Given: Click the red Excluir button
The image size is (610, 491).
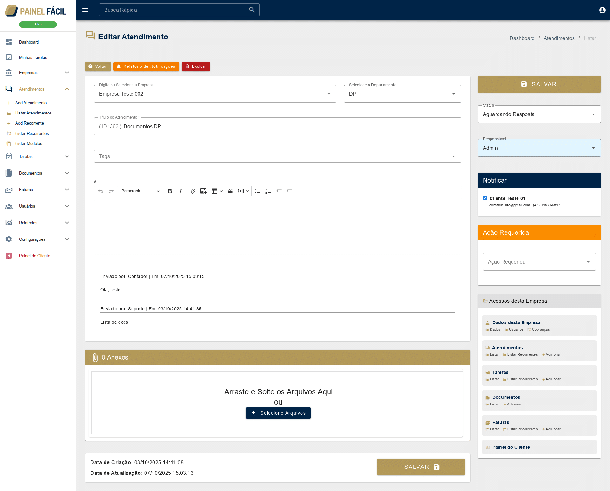Looking at the screenshot, I should [196, 66].
